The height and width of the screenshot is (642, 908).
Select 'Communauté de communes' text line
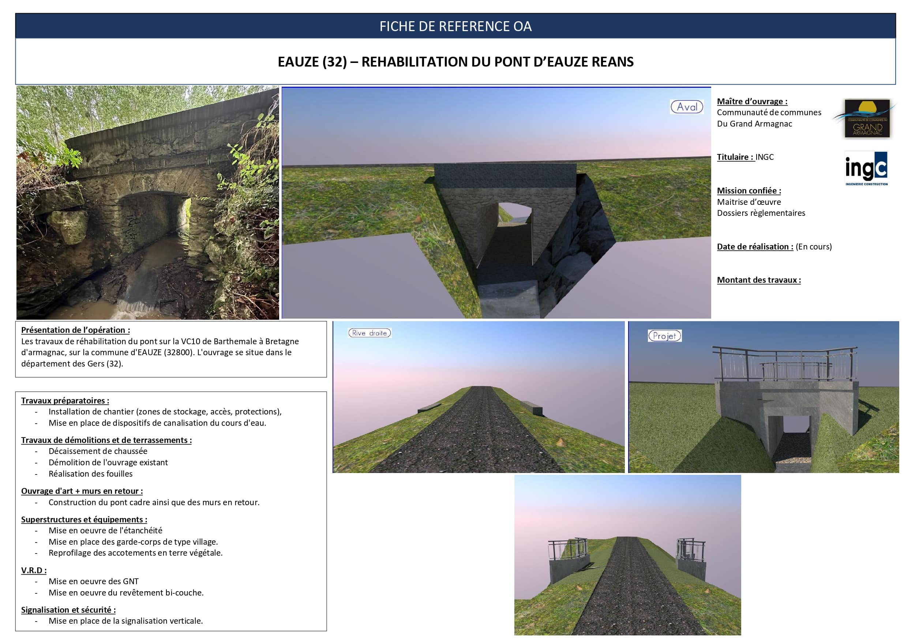769,112
